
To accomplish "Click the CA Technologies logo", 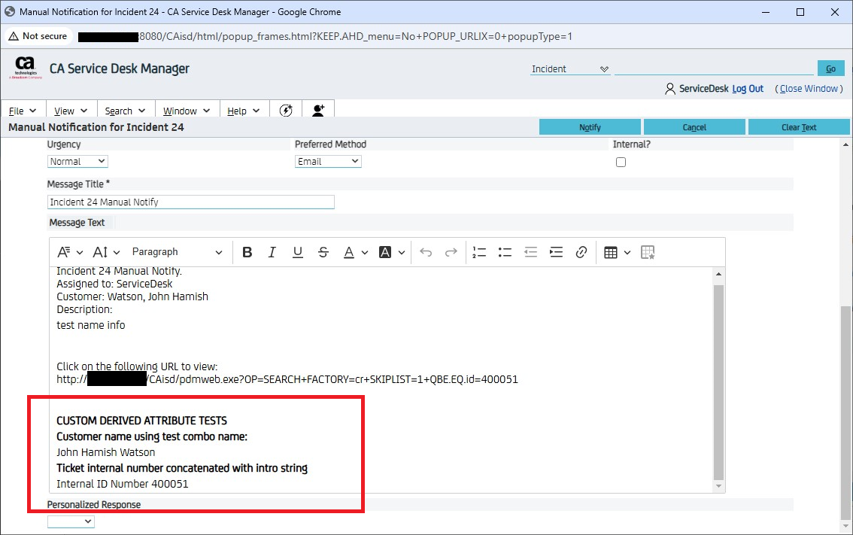I will coord(25,68).
